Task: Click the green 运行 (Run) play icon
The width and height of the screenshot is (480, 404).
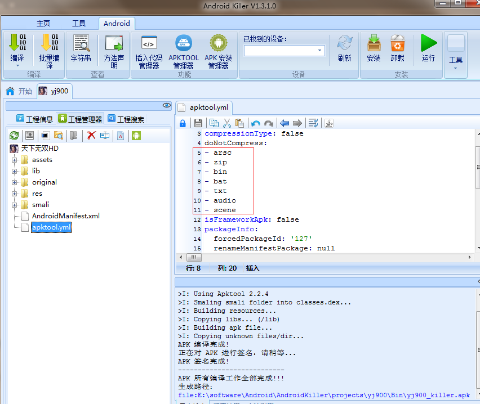Action: (x=428, y=48)
